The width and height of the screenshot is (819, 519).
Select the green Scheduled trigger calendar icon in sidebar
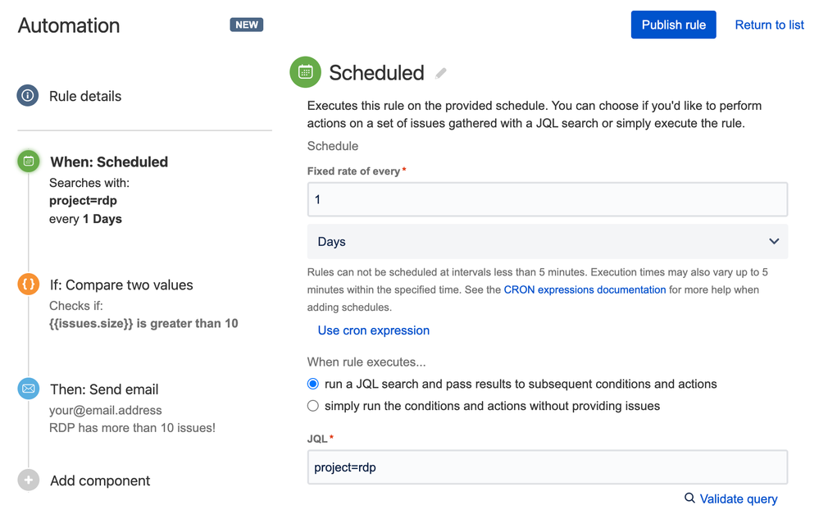click(x=29, y=162)
